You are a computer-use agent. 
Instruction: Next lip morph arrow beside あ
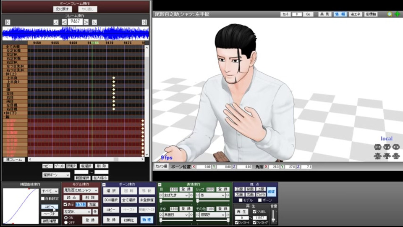228,195
